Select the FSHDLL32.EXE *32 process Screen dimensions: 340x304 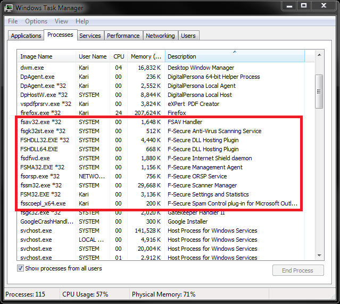161,140
